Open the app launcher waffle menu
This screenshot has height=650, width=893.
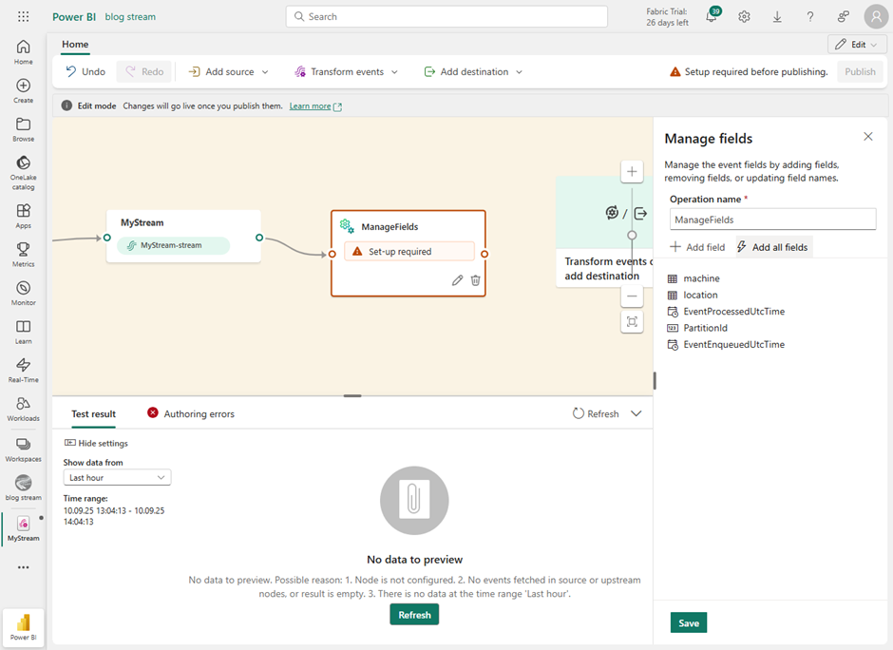point(23,17)
